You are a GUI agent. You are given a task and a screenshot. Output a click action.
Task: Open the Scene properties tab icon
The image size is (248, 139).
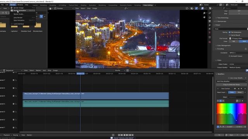click(x=210, y=29)
